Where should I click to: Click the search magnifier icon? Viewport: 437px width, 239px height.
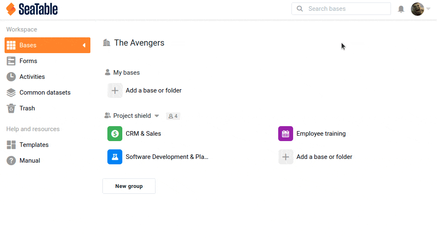300,9
